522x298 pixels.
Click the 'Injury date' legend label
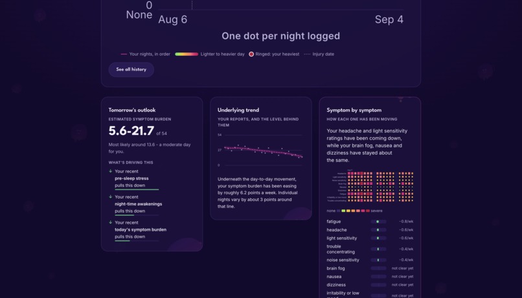coord(323,54)
